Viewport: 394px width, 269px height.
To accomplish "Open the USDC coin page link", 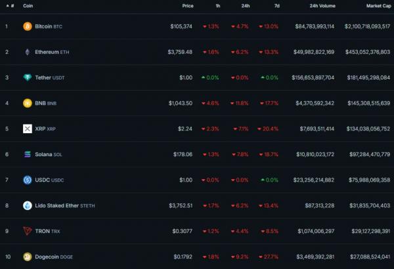I will click(49, 180).
